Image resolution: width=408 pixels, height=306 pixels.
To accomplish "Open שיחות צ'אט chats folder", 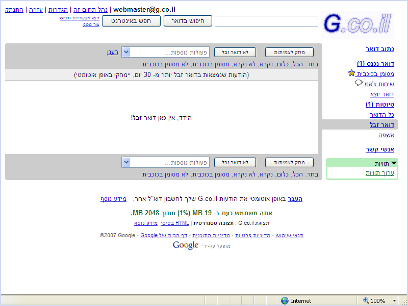I will 379,84.
